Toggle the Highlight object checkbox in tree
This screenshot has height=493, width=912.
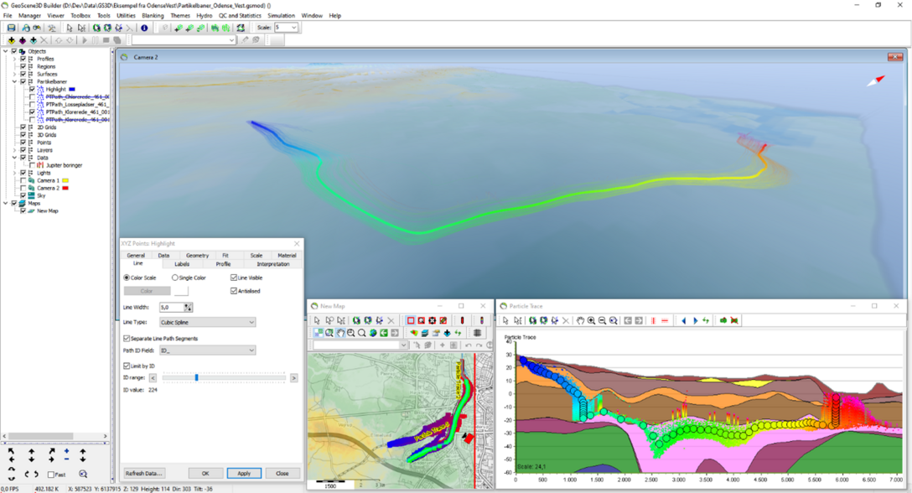coord(32,90)
